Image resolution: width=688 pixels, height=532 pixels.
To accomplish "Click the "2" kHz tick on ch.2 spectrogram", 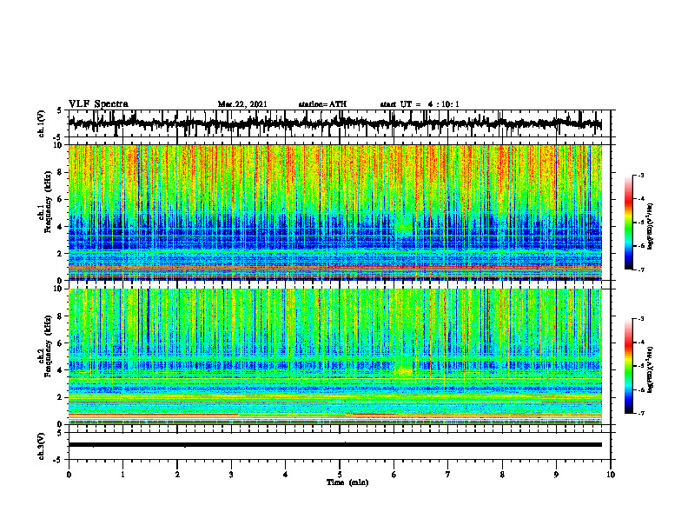I will pos(61,397).
